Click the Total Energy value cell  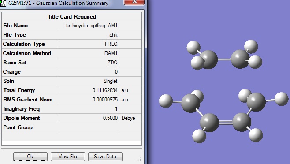click(89, 90)
